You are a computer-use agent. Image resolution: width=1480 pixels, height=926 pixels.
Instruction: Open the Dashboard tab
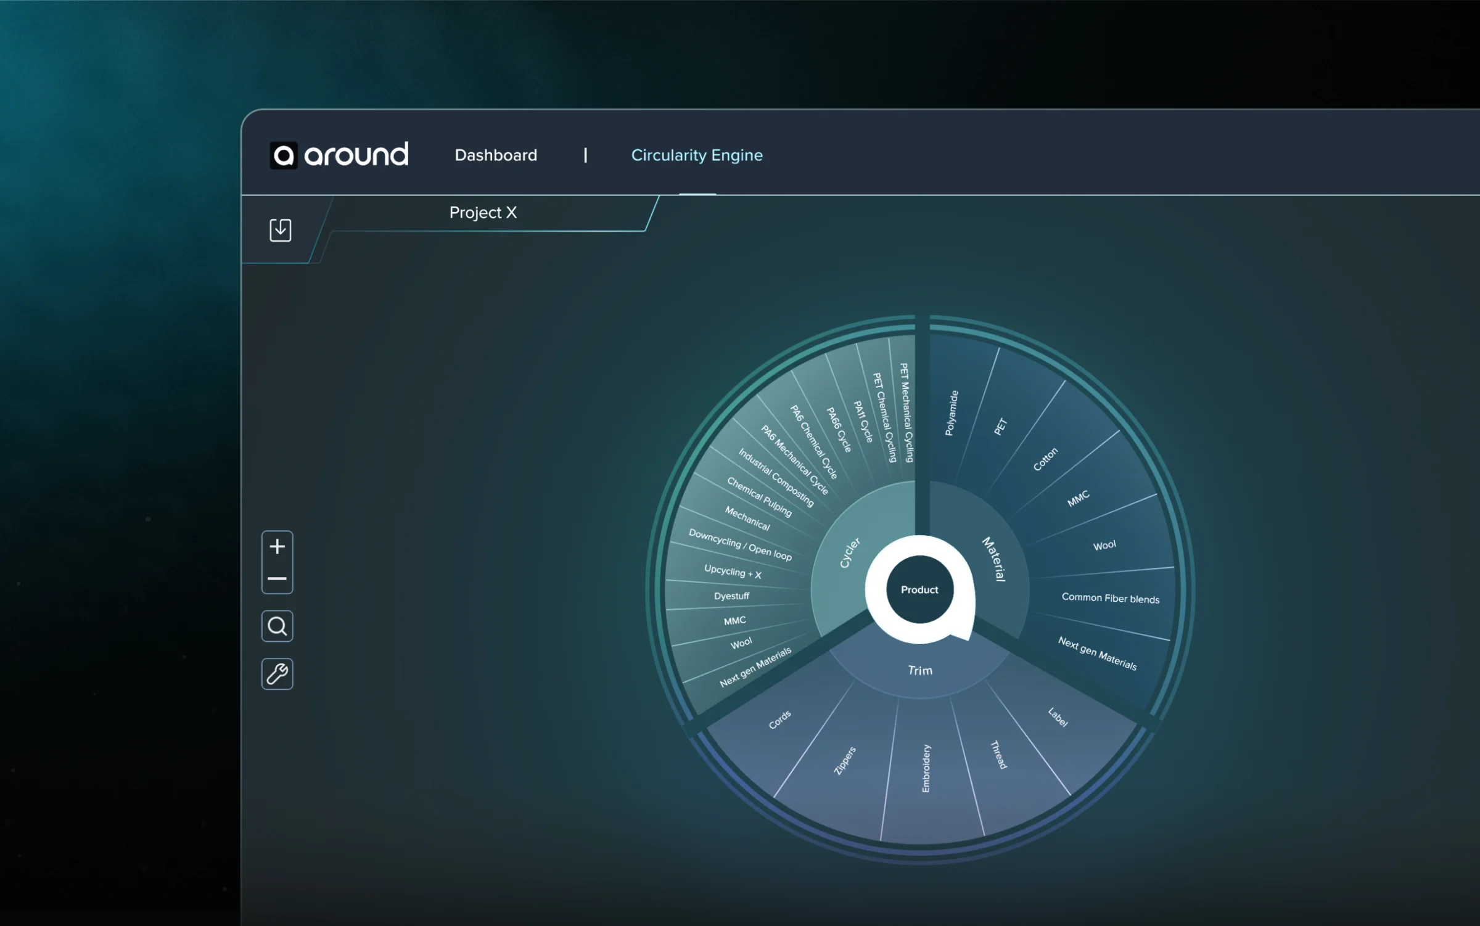point(496,155)
